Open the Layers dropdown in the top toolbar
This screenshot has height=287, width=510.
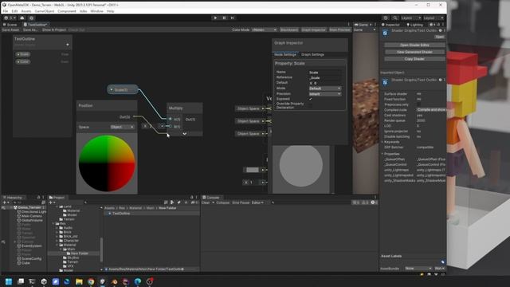tap(411, 18)
